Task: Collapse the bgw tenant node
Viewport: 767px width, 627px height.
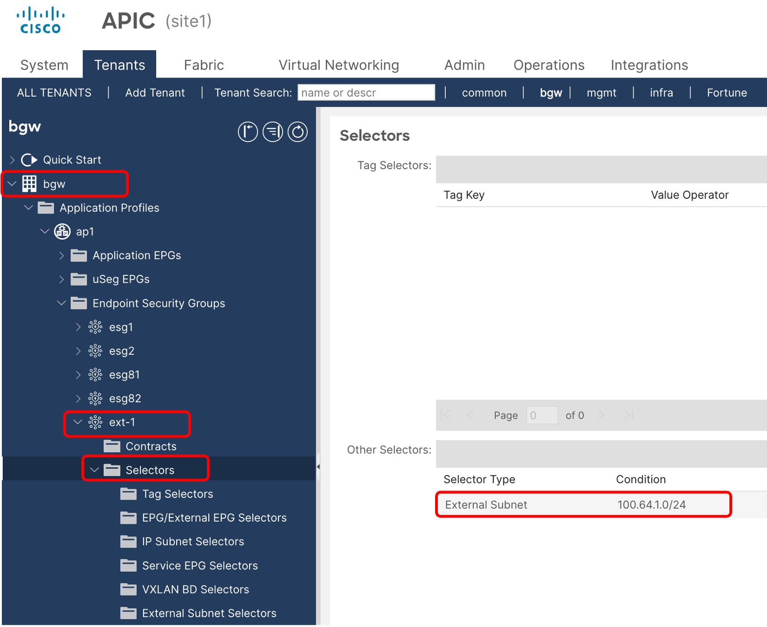Action: (12, 184)
